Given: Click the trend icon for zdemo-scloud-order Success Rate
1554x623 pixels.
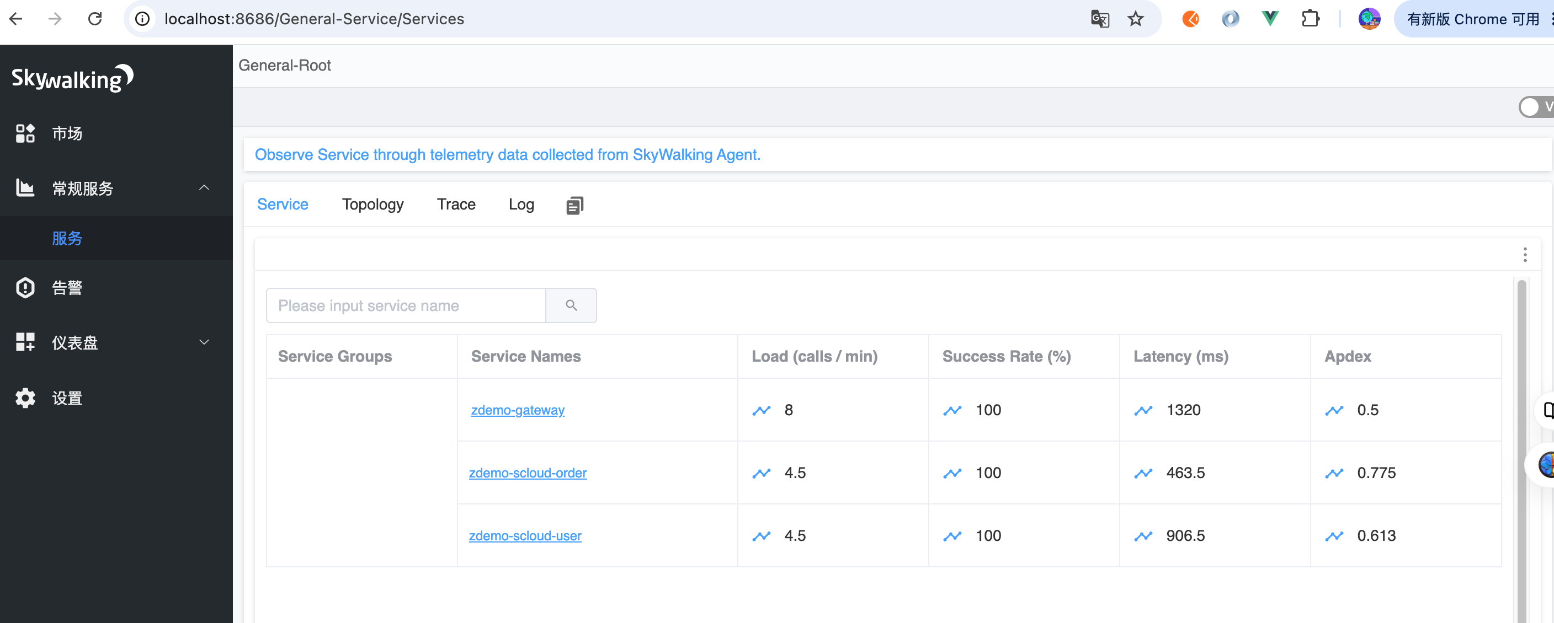Looking at the screenshot, I should point(952,473).
